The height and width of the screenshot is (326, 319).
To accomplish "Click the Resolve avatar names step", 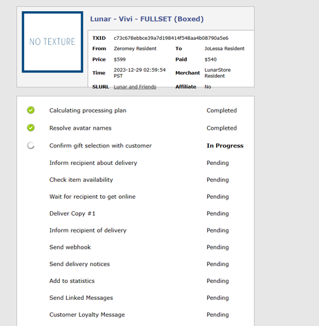I will tap(80, 128).
